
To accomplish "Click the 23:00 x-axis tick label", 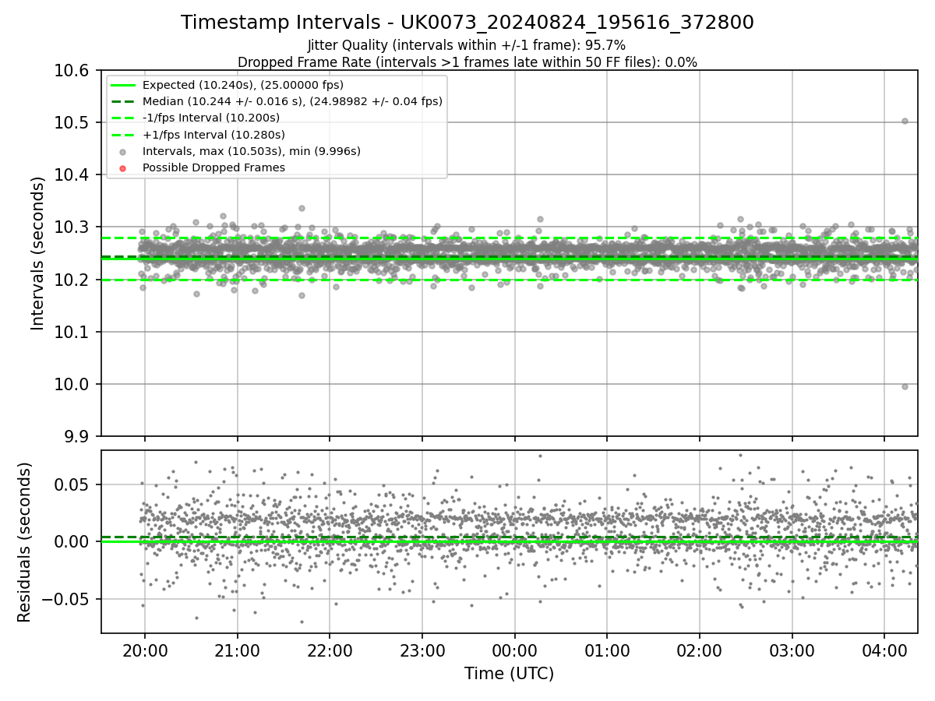I will [x=422, y=650].
